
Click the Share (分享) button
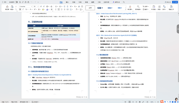pyautogui.click(x=175, y=2)
